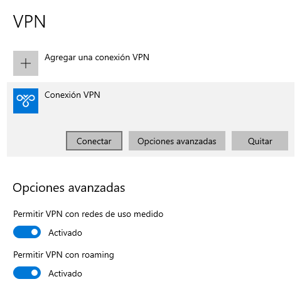Select the blue VPN connection icon
Screen dimensions: 307x289
point(26,101)
